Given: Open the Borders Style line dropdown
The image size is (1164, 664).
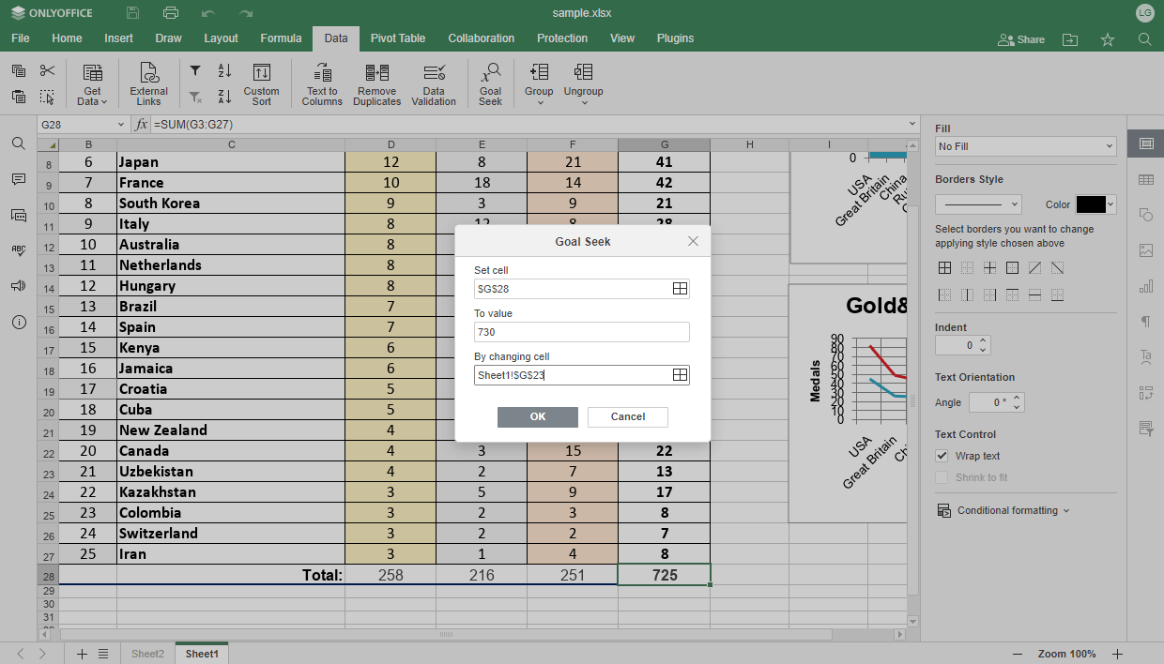Looking at the screenshot, I should pyautogui.click(x=978, y=204).
